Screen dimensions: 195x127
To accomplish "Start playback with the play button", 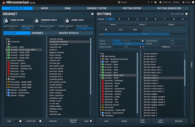I will [x=106, y=29].
